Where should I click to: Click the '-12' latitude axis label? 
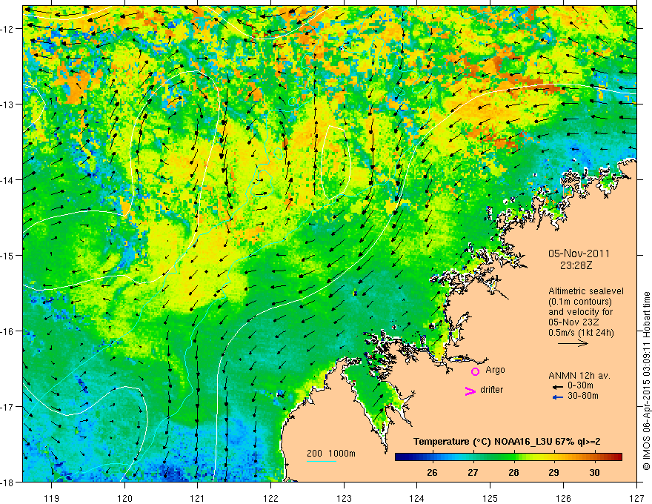click(x=8, y=28)
